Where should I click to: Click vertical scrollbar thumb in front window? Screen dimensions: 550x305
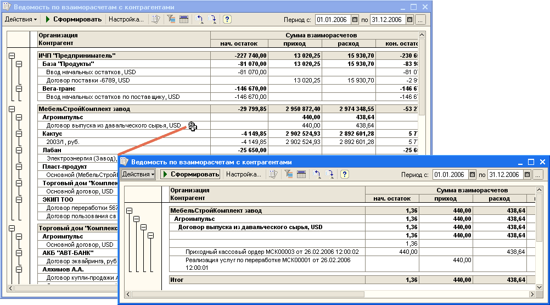tap(539, 217)
